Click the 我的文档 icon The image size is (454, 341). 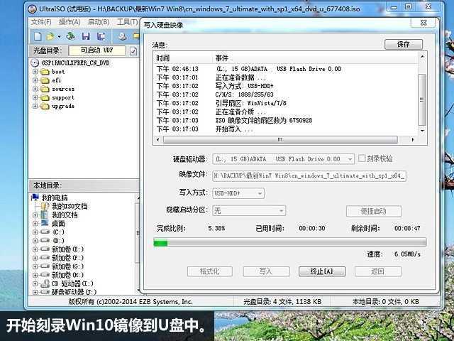tap(45, 215)
